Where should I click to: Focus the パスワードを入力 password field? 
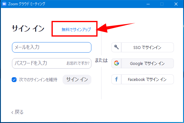click(x=52, y=63)
